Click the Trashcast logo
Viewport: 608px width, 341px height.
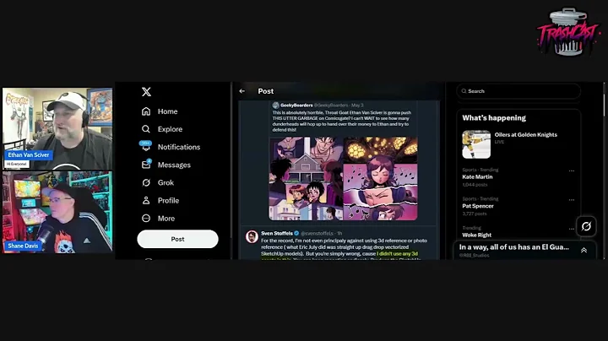coord(568,32)
